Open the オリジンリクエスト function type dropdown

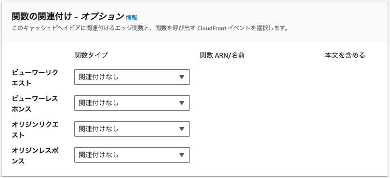point(132,129)
